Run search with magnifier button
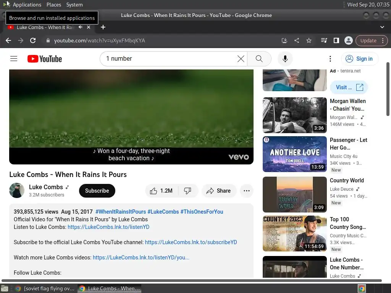Image resolution: width=391 pixels, height=293 pixels. [259, 59]
